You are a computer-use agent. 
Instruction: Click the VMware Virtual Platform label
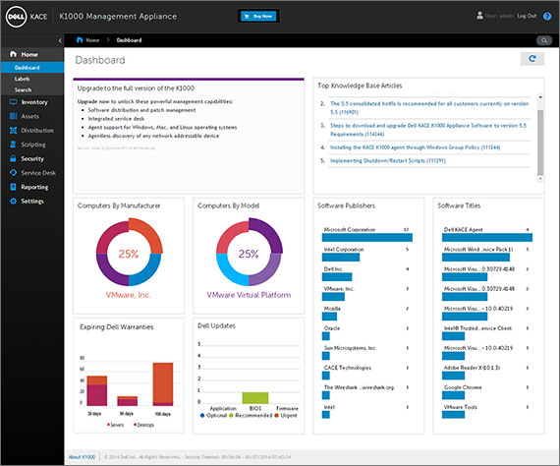pos(249,295)
